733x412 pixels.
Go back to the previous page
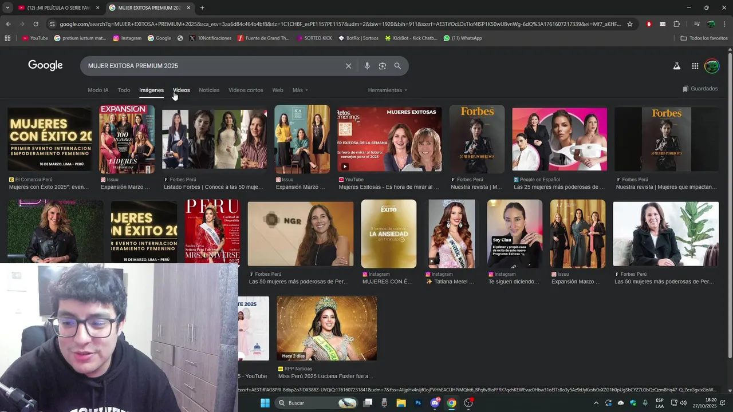tap(8, 24)
